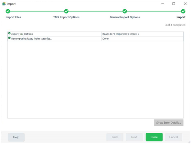
Task: Go to the TMX Import Options step label
Action: tap(66, 17)
